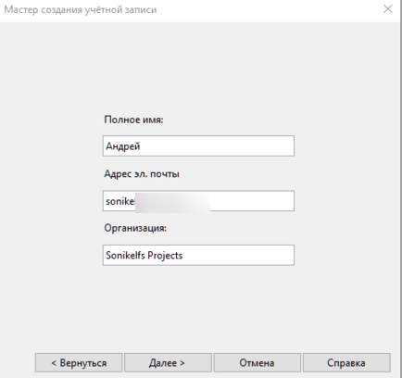This screenshot has width=402, height=378.
Task: Open help with the Справка button
Action: coord(346,362)
